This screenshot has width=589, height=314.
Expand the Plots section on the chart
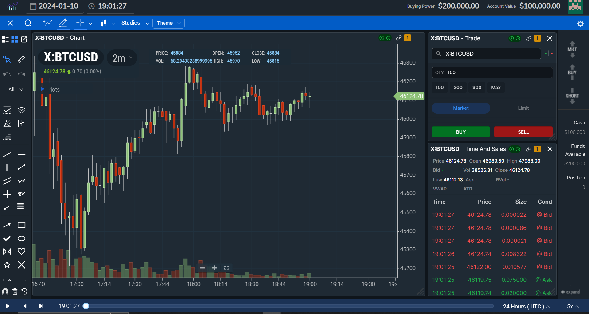(42, 89)
